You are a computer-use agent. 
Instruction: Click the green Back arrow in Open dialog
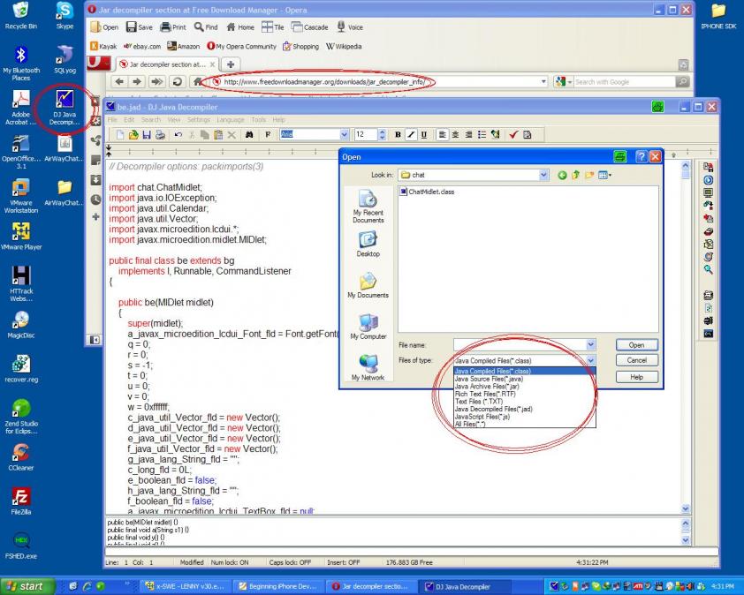[x=562, y=175]
